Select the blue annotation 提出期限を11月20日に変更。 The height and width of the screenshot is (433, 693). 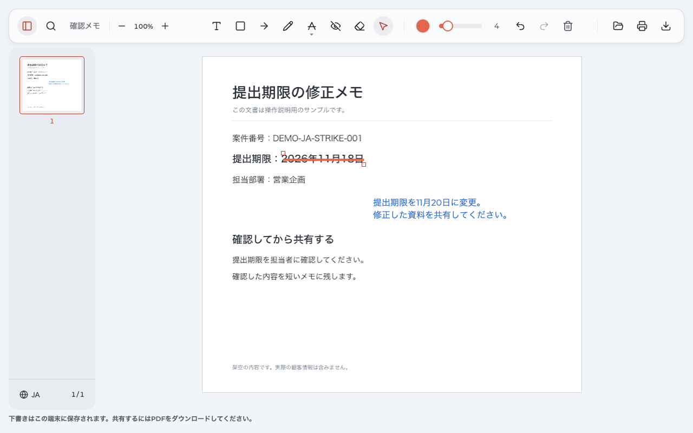tap(427, 202)
